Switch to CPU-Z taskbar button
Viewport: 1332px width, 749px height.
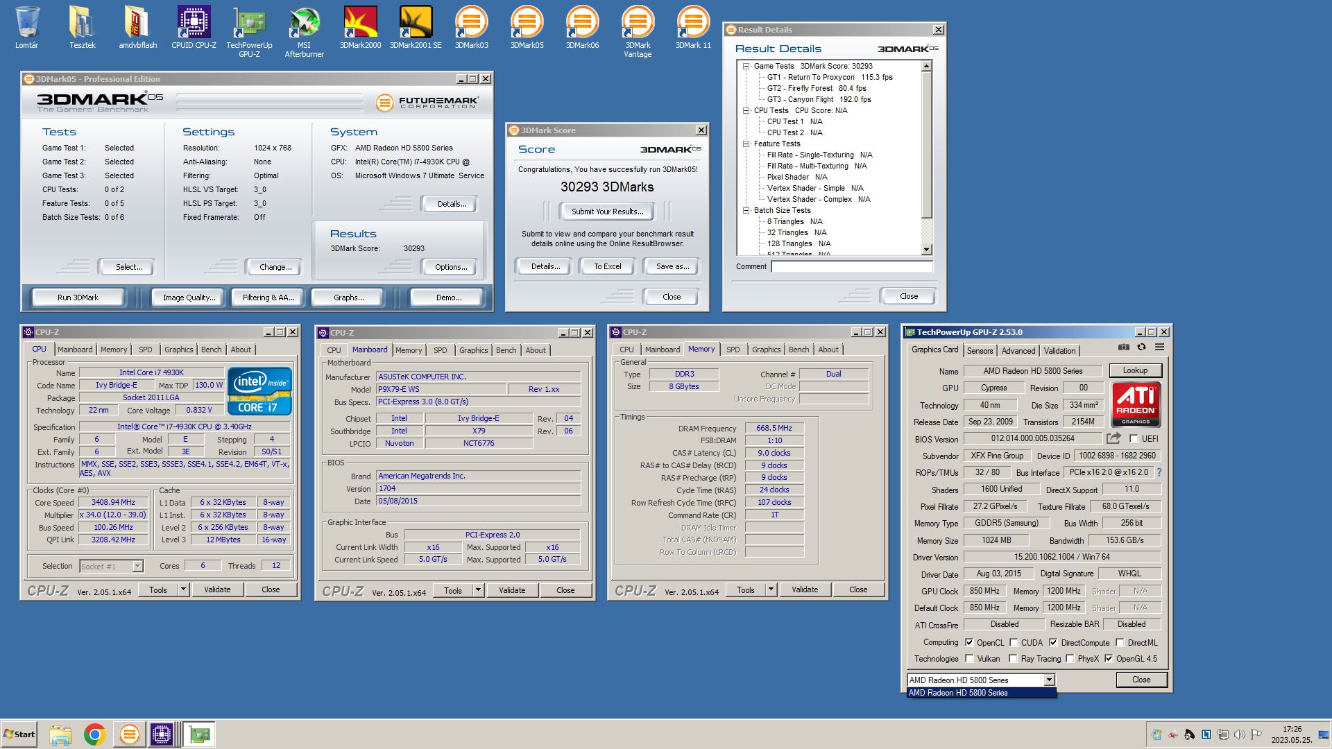click(162, 734)
